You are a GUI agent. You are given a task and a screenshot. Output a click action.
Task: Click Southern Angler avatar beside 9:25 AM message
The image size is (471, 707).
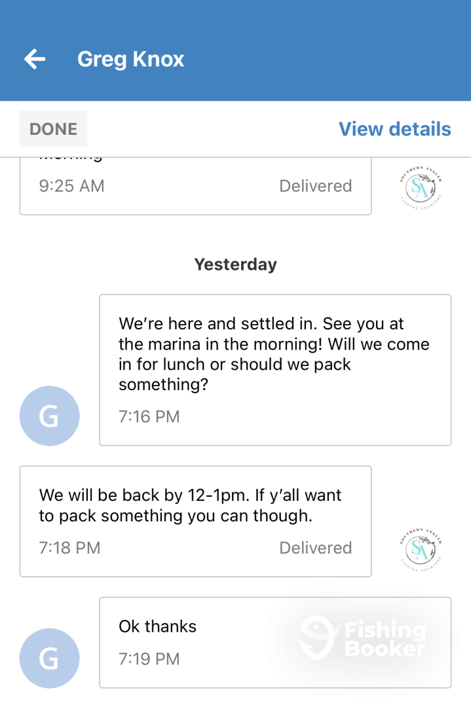click(420, 189)
